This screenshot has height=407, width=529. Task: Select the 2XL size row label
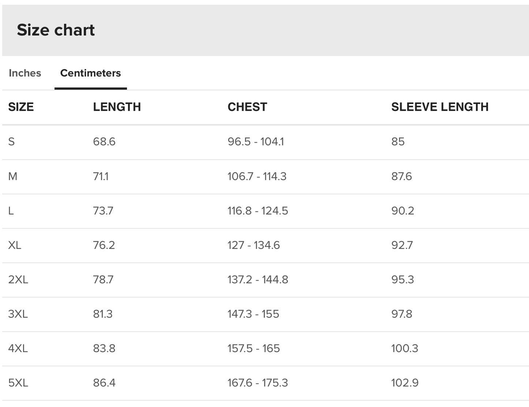18,280
